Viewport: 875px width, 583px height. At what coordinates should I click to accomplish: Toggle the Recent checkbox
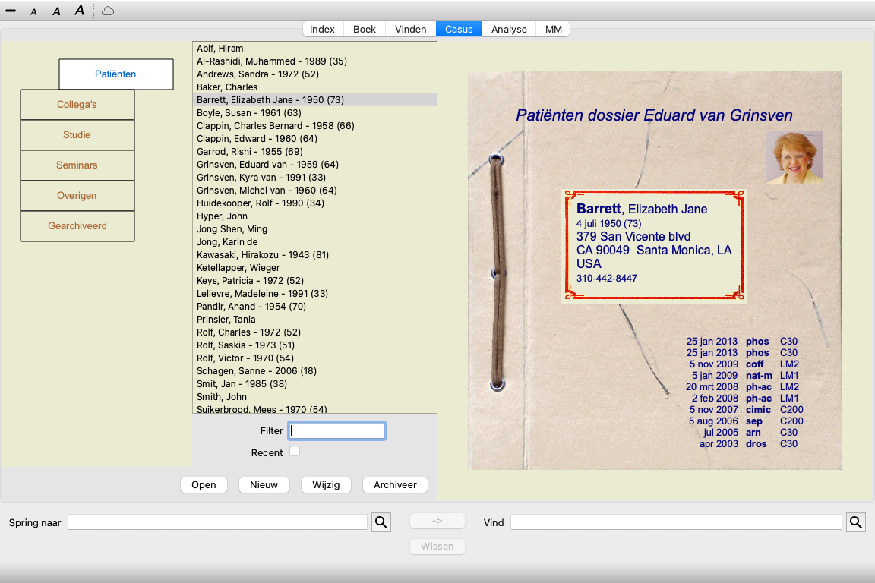[295, 452]
